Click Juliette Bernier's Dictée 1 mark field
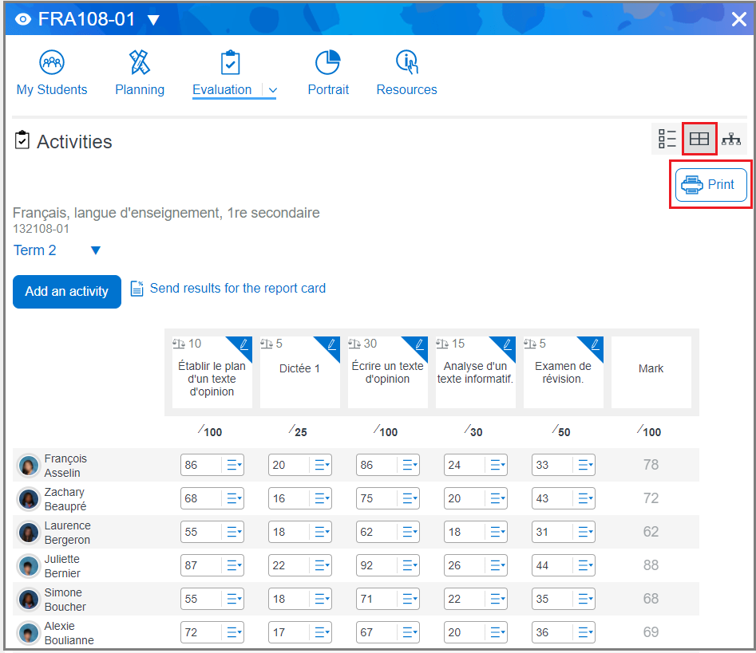The width and height of the screenshot is (756, 653). click(x=287, y=565)
